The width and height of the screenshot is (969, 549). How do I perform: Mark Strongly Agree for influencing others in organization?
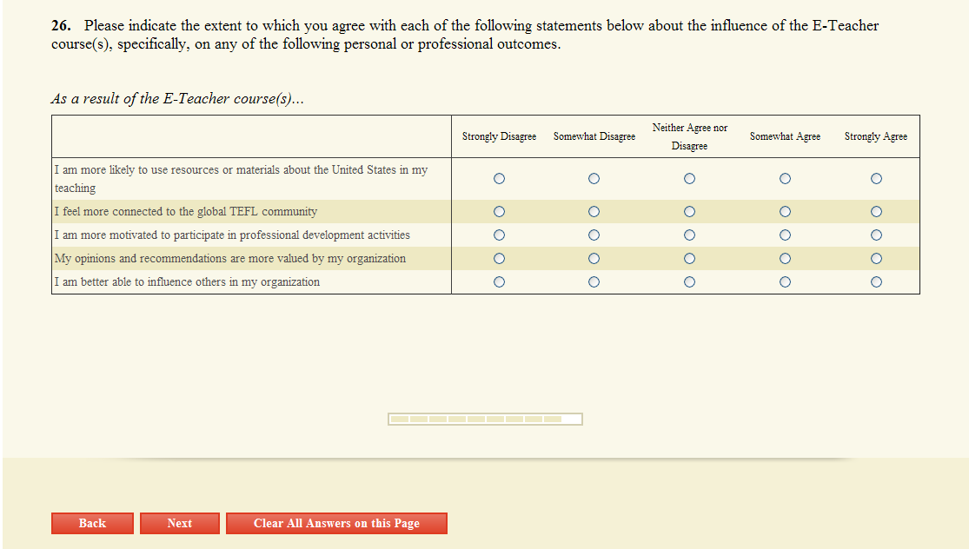point(876,281)
